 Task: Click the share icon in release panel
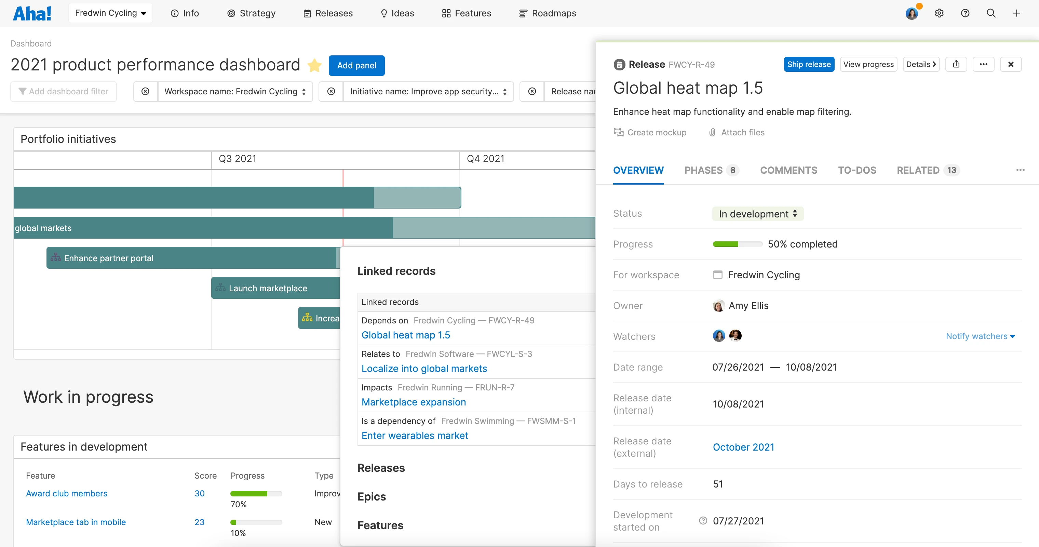pyautogui.click(x=956, y=64)
